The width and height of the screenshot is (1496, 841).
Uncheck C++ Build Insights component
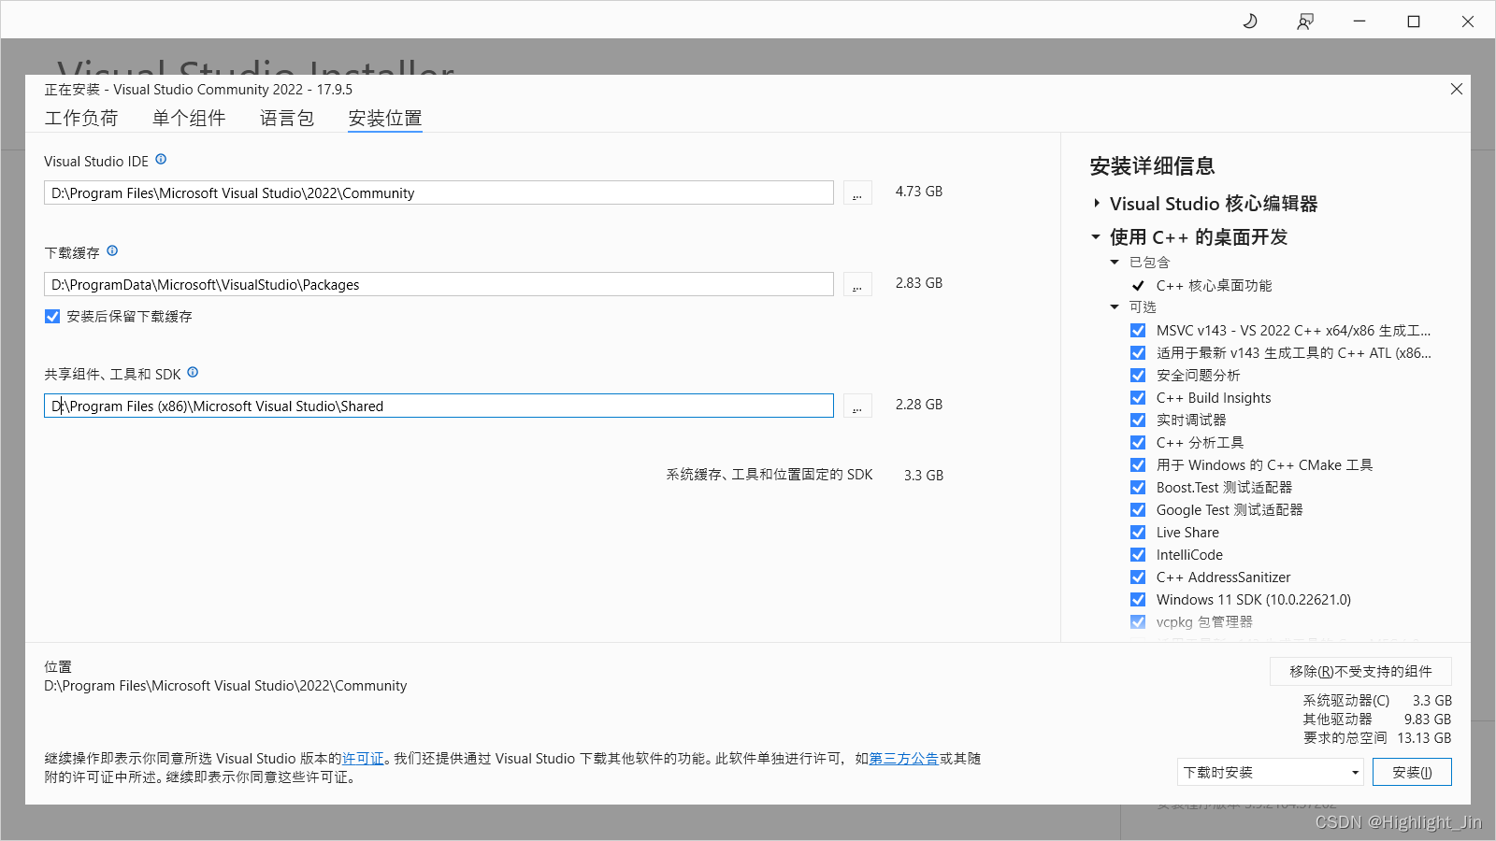tap(1138, 398)
